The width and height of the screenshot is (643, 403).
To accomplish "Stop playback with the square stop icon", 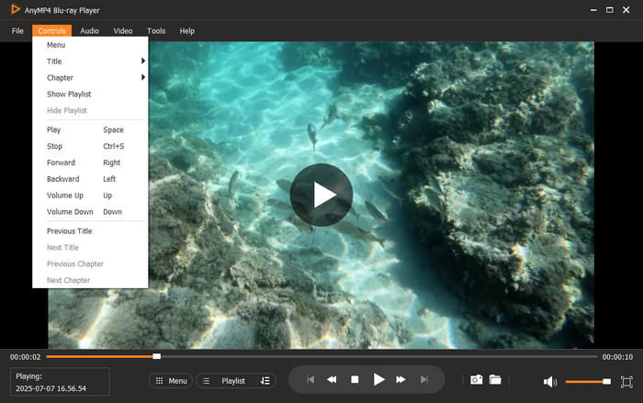I will 355,380.
